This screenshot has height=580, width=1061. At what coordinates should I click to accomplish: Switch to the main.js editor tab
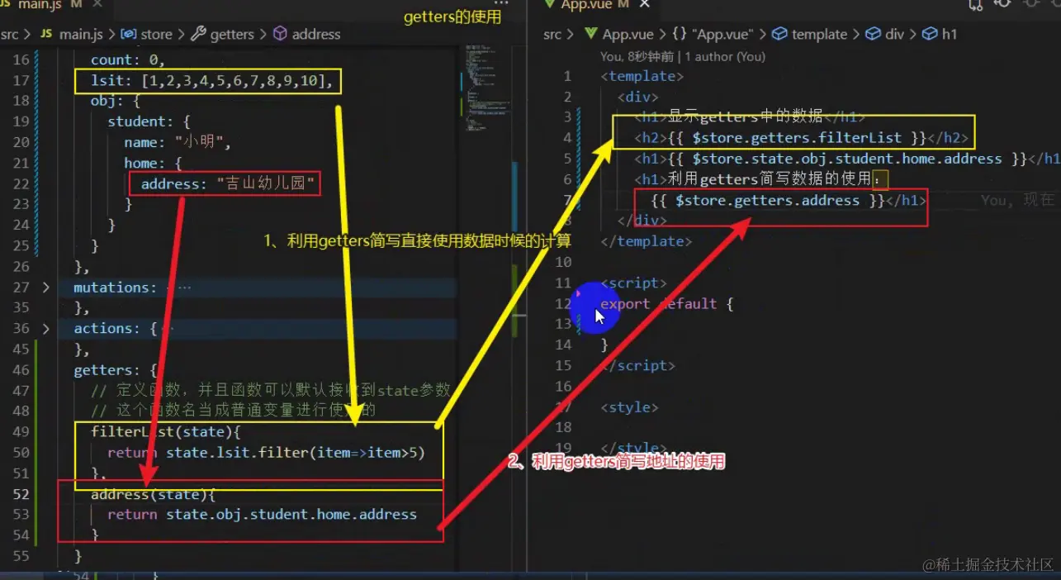coord(39,5)
